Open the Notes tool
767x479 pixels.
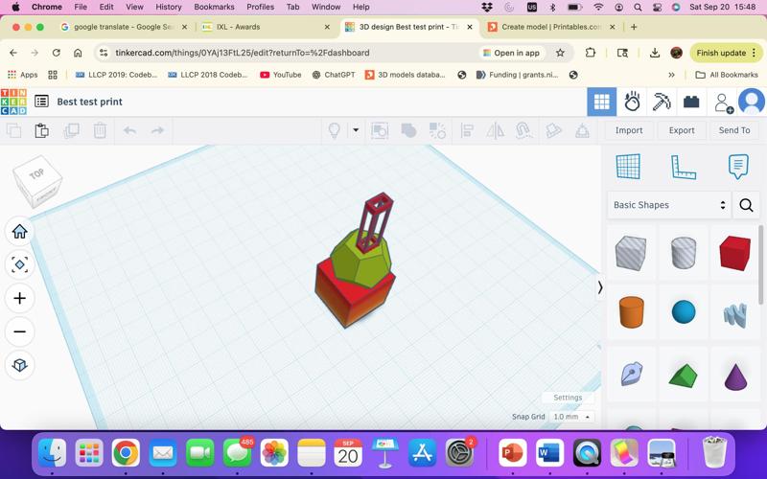coord(737,167)
